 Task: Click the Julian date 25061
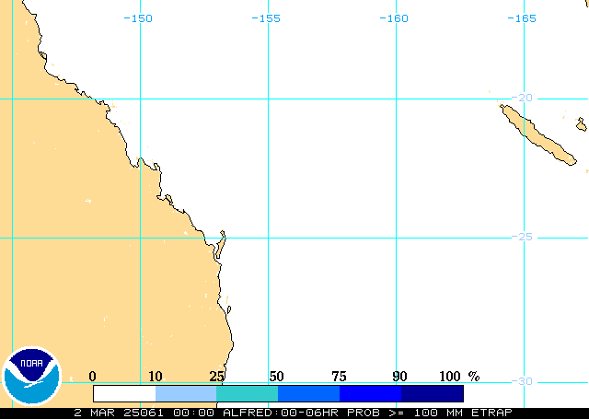coord(144,413)
